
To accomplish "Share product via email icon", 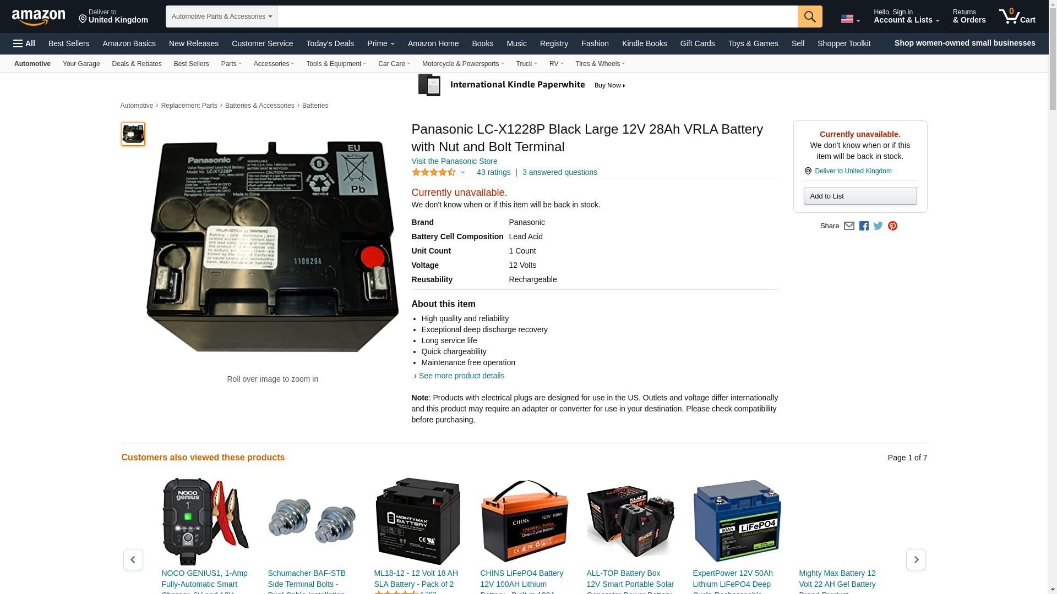I will pyautogui.click(x=849, y=226).
